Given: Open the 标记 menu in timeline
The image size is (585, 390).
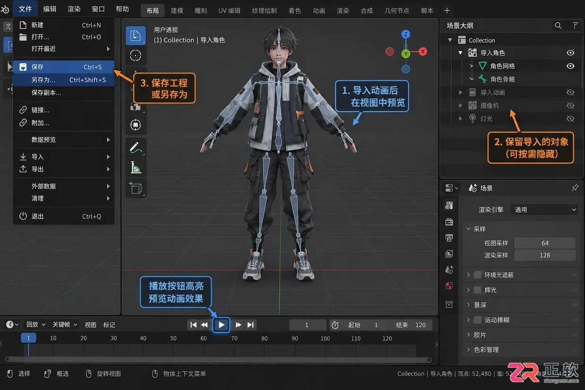Looking at the screenshot, I should (x=109, y=325).
